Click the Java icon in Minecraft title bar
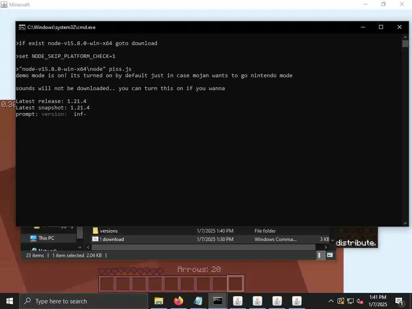Viewport: 412px width, 309px height. (4, 4)
